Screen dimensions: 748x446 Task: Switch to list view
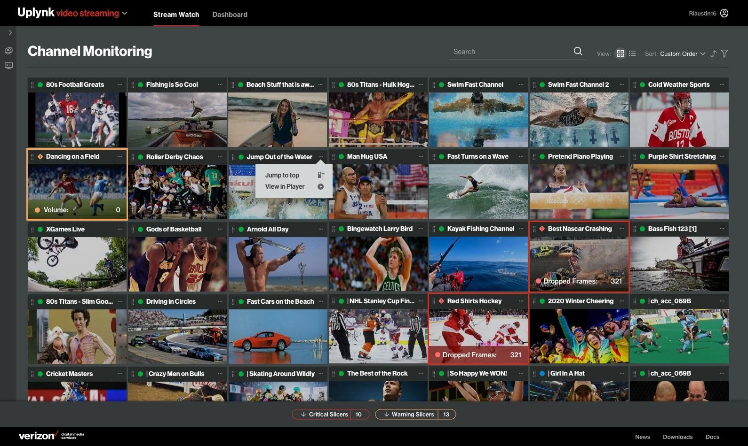[632, 54]
